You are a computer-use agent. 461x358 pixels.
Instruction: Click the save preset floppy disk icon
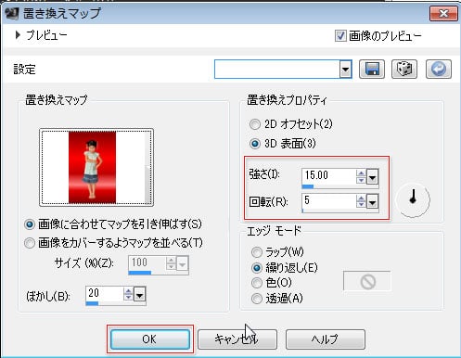(x=372, y=69)
